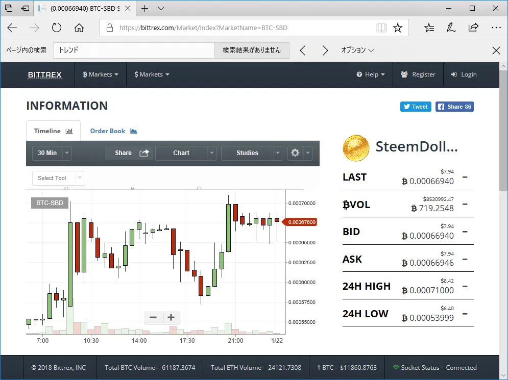Click the ASK value 0.00066946
The image size is (508, 380).
[x=428, y=263]
